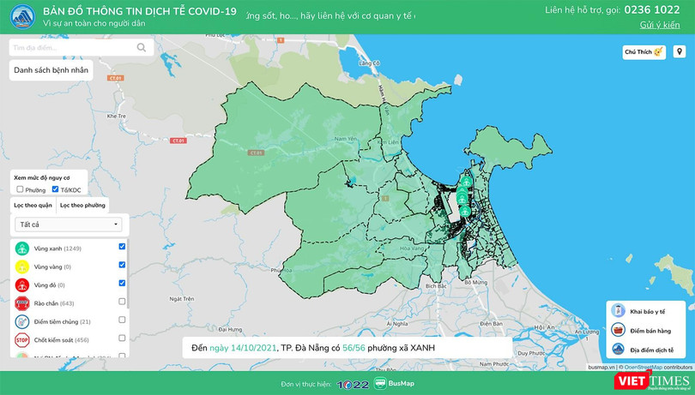This screenshot has width=695, height=395.
Task: Click the Chú Thích legend button
Action: coord(644,52)
